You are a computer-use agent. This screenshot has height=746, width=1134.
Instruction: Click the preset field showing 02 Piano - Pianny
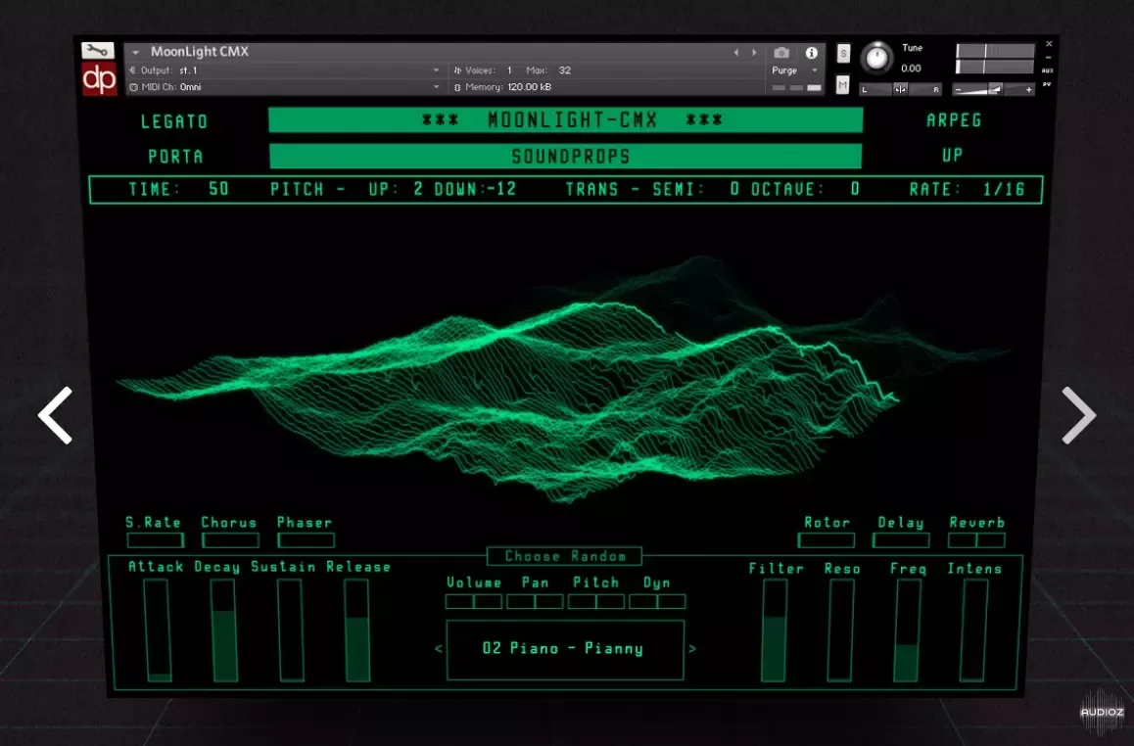565,648
